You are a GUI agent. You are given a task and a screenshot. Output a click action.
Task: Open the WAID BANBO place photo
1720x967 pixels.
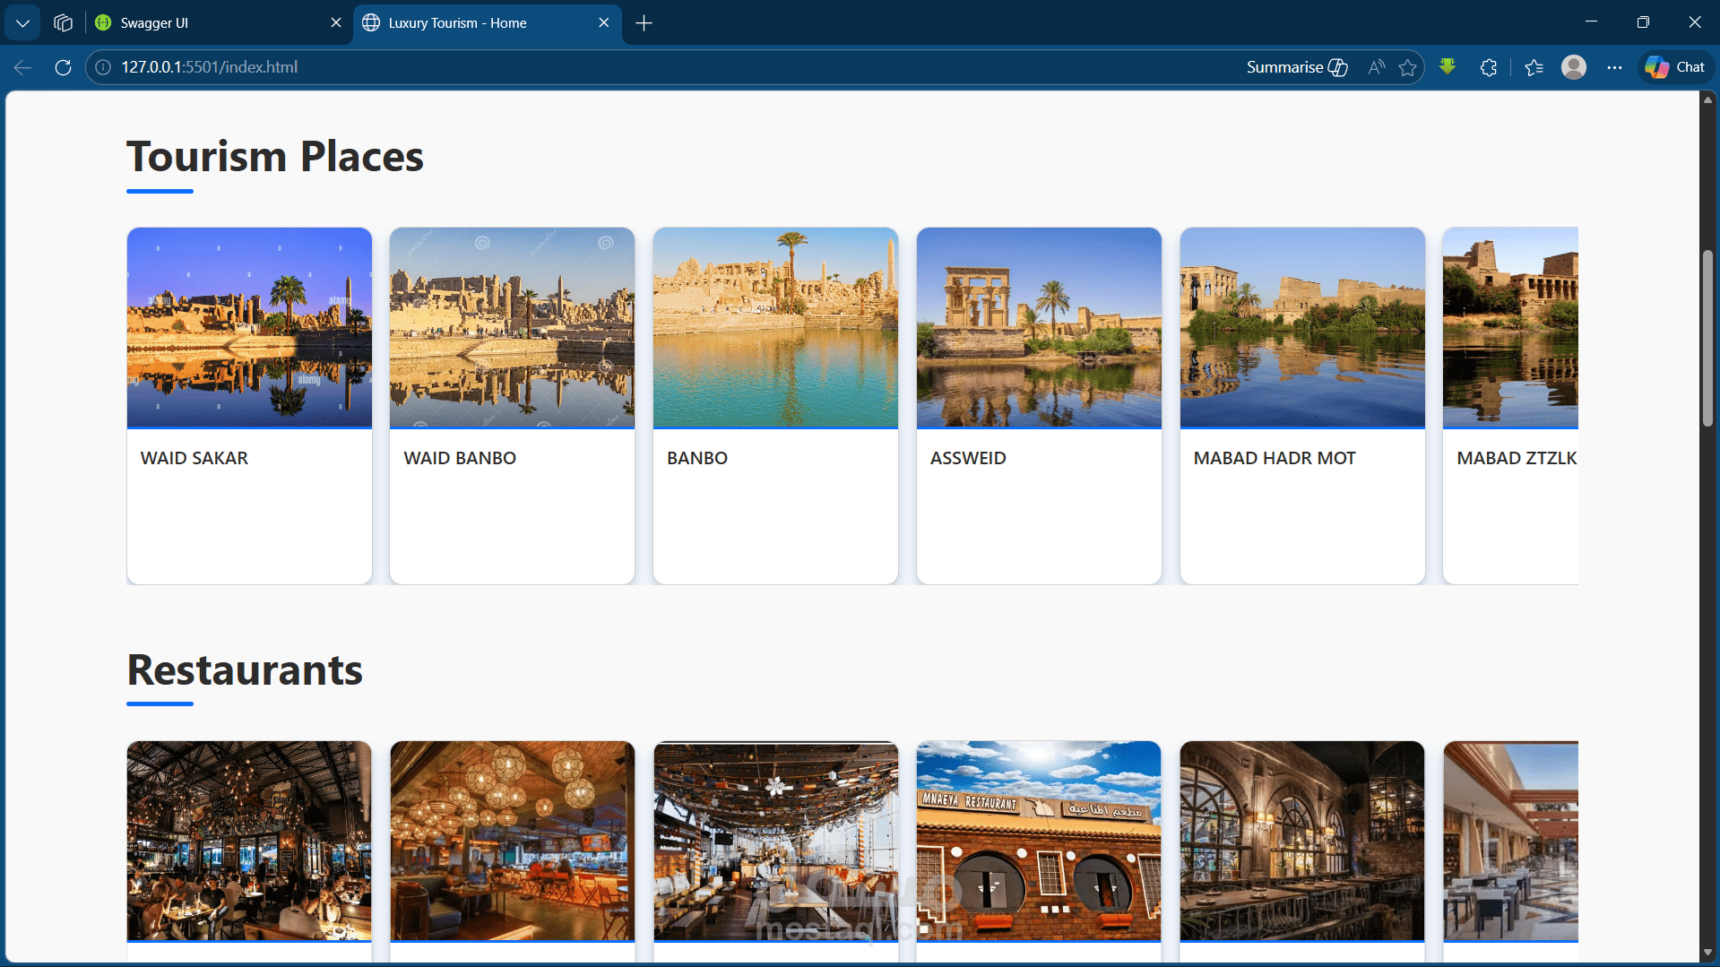(512, 327)
